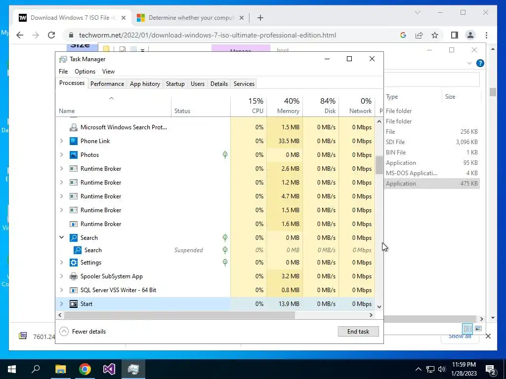Open the Options menu
The height and width of the screenshot is (379, 506).
tap(85, 72)
